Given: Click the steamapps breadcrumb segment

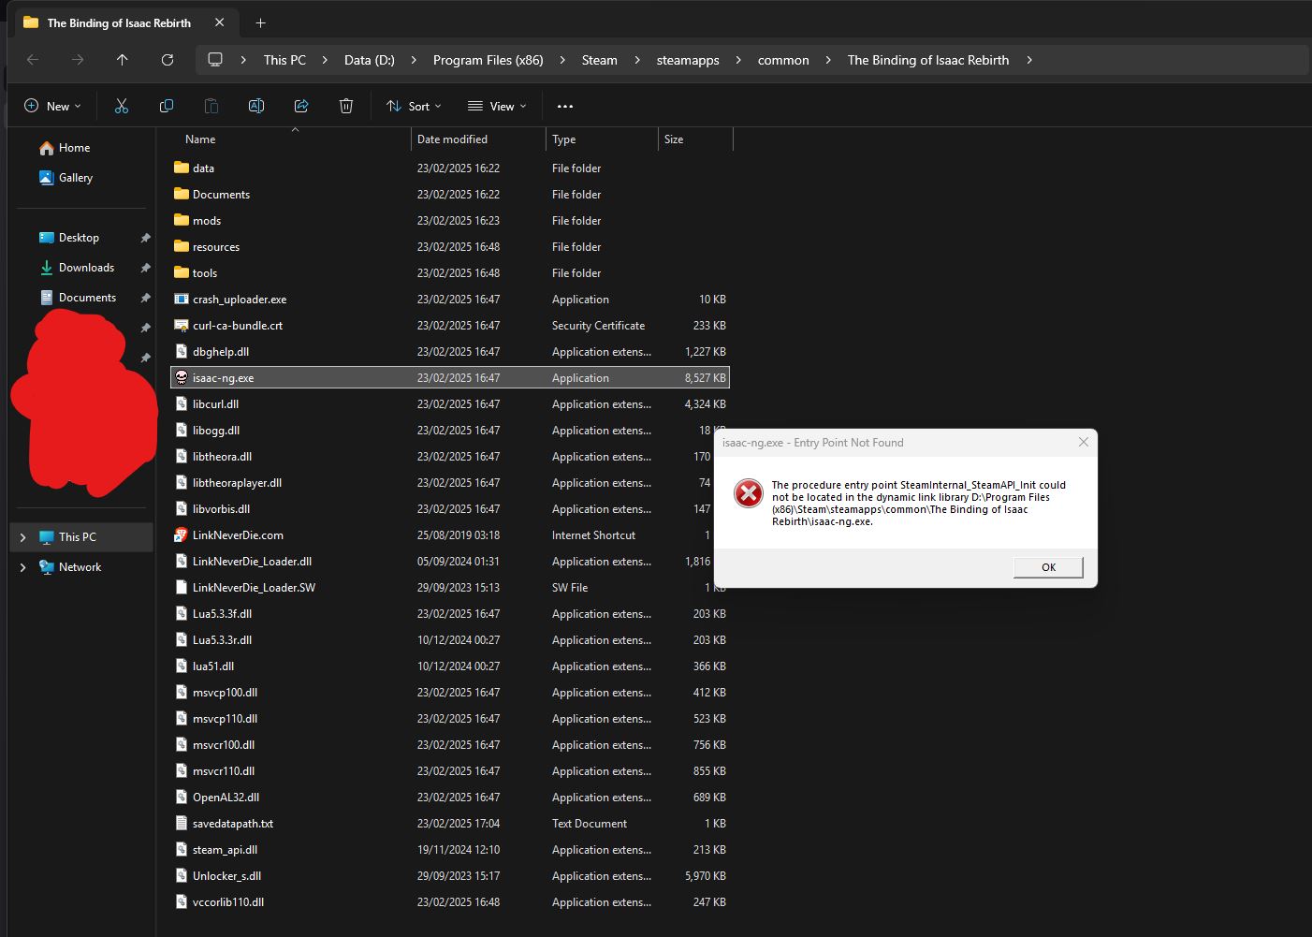Looking at the screenshot, I should [x=688, y=60].
